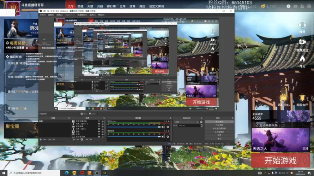314x176 pixels.
Task: Open Microsoft Edge from the taskbar
Action: point(66,173)
